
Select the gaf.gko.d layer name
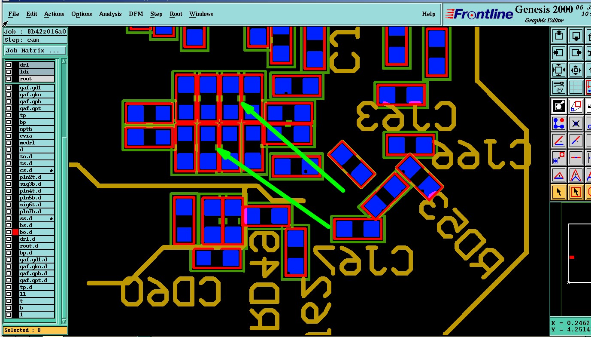[x=36, y=267]
